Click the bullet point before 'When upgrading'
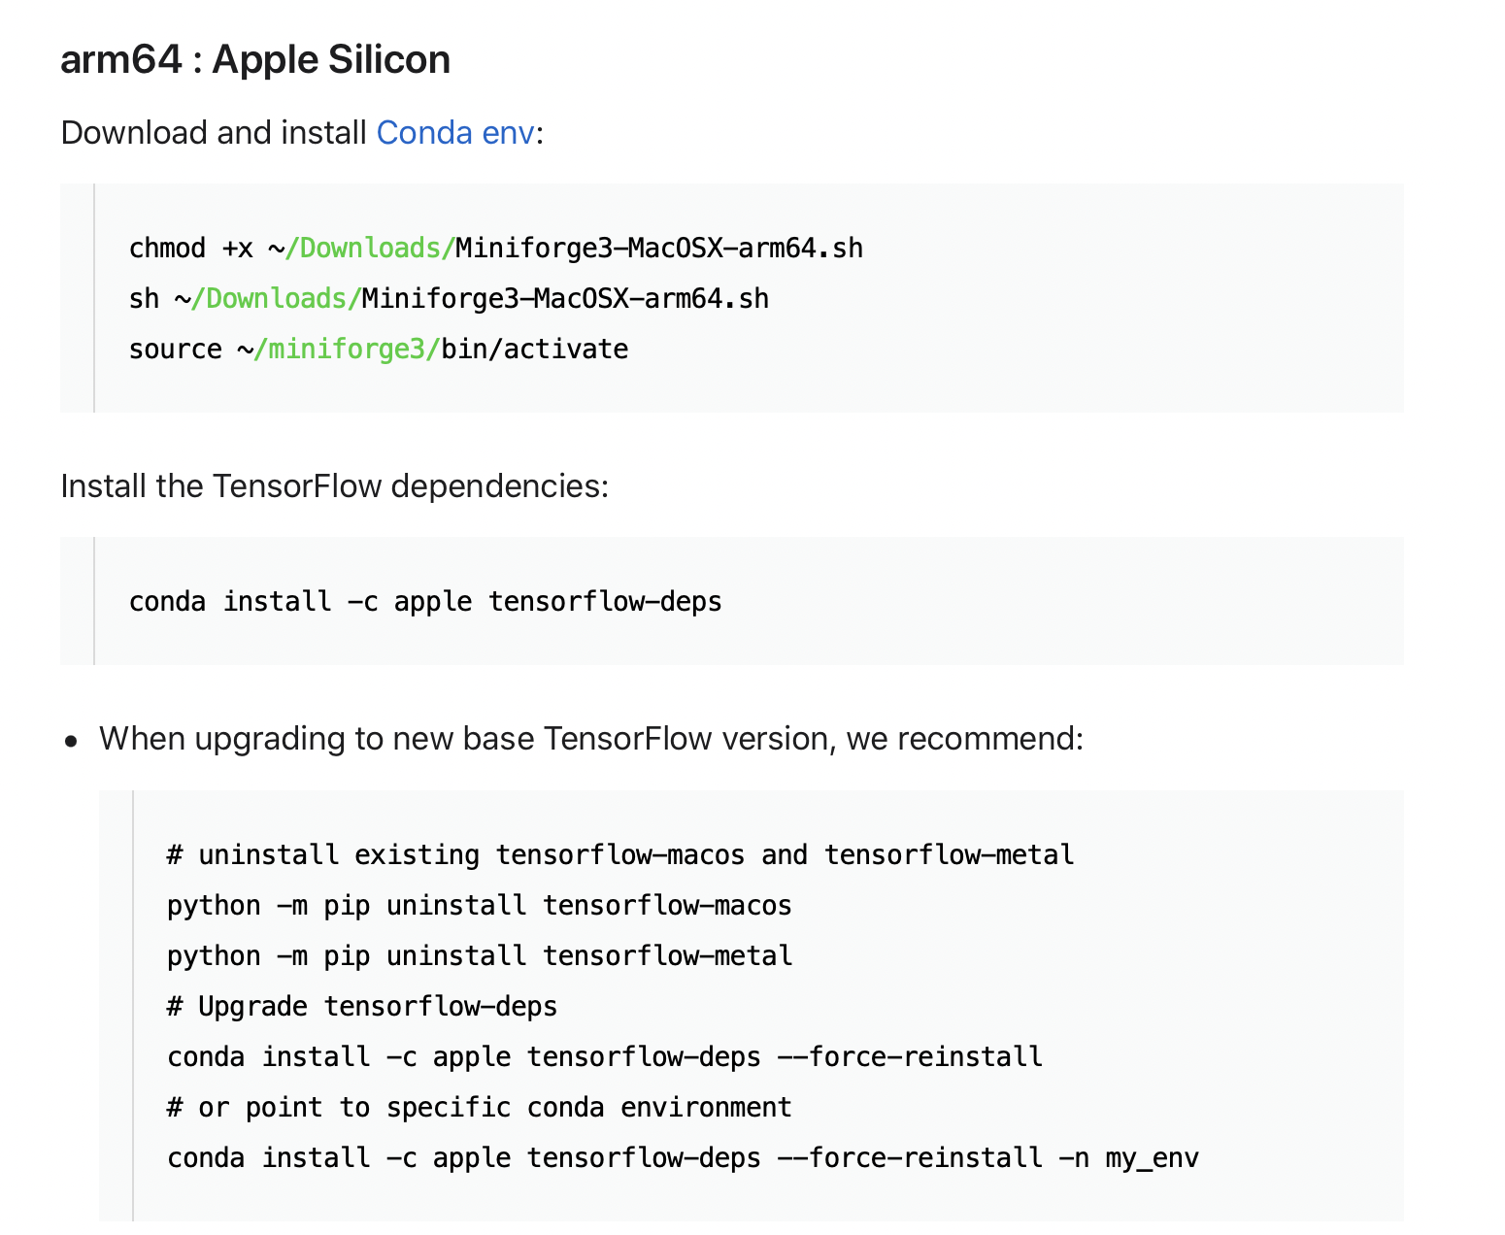The width and height of the screenshot is (1505, 1235). (71, 742)
